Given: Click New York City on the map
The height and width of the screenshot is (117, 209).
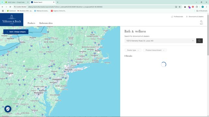Looking at the screenshot, I should click(69, 70).
